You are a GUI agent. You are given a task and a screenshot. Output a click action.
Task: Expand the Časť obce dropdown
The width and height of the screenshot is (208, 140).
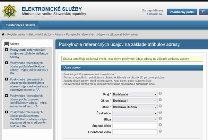135,113
